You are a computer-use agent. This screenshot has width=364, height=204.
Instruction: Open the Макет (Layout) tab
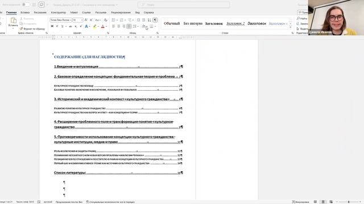coord(74,12)
